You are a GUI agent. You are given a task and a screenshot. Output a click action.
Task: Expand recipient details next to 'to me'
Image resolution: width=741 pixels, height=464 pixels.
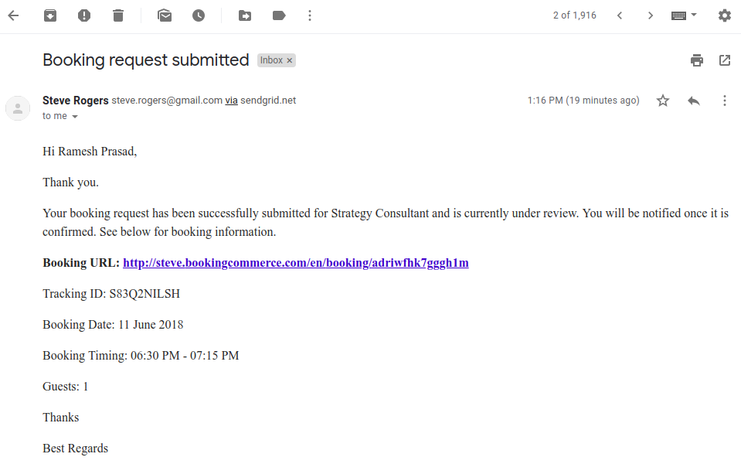(x=75, y=116)
